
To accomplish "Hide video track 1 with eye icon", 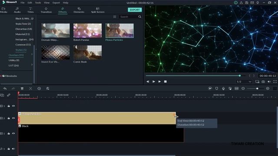I will [13, 133].
